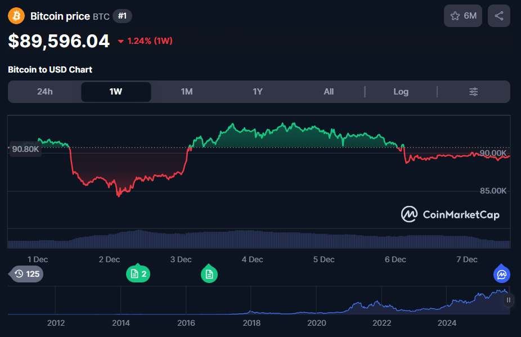Click the 90.00K axis label

(493, 153)
